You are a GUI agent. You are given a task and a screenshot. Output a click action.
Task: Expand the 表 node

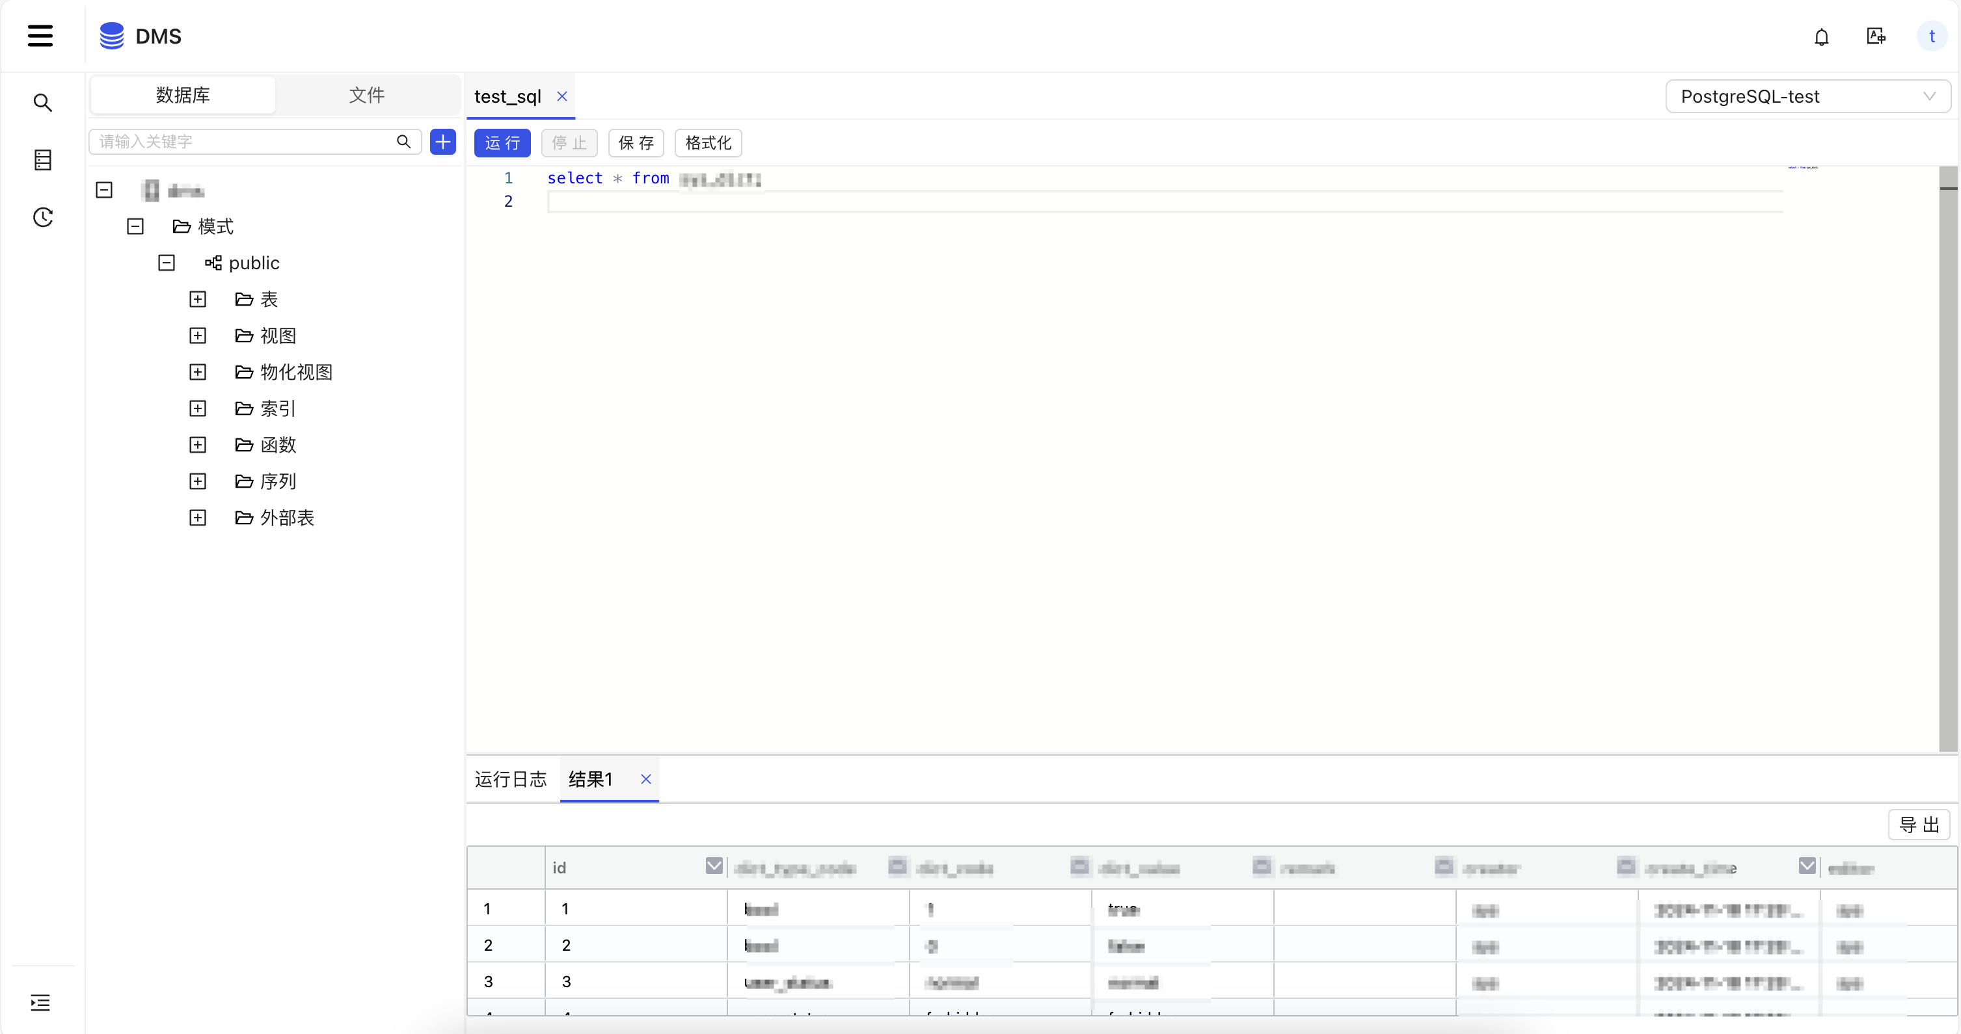pyautogui.click(x=198, y=299)
